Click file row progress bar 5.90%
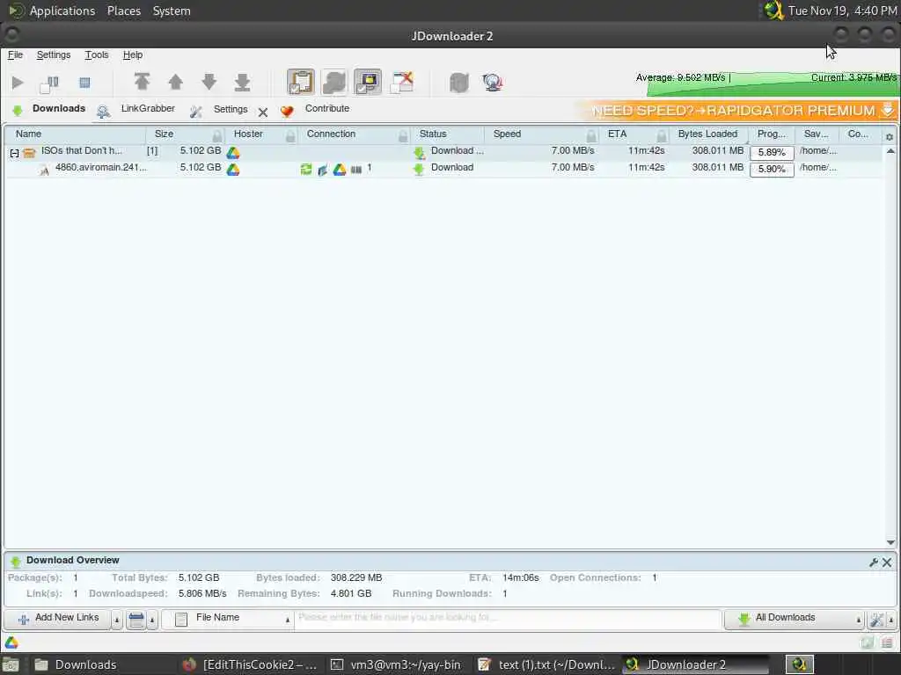Screen dimensions: 901x675 point(772,169)
